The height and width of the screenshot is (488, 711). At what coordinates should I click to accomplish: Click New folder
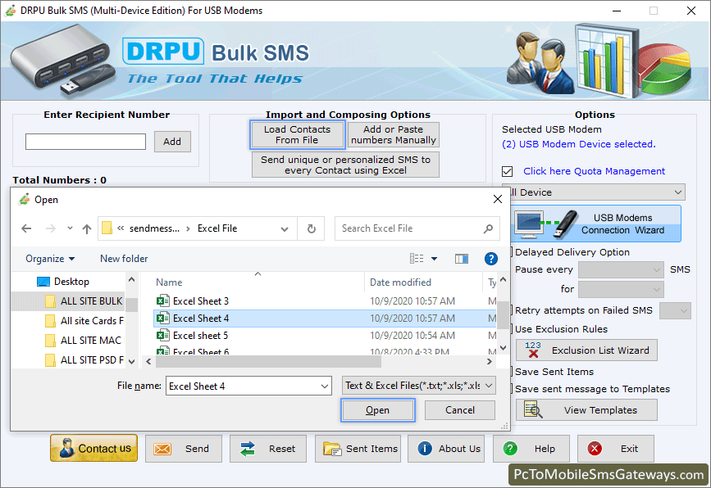coord(124,259)
